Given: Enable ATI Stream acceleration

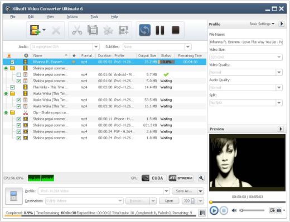Looking at the screenshot, I should (181, 178).
